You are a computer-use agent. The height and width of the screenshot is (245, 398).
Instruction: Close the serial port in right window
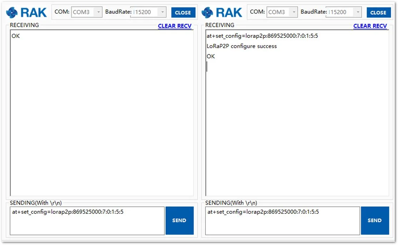click(378, 12)
